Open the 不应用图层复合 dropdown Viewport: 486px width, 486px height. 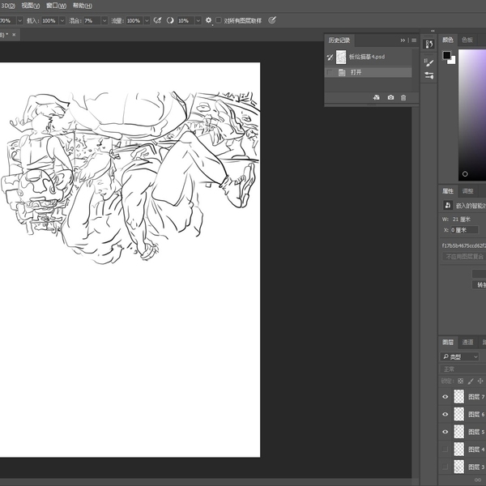tap(463, 257)
